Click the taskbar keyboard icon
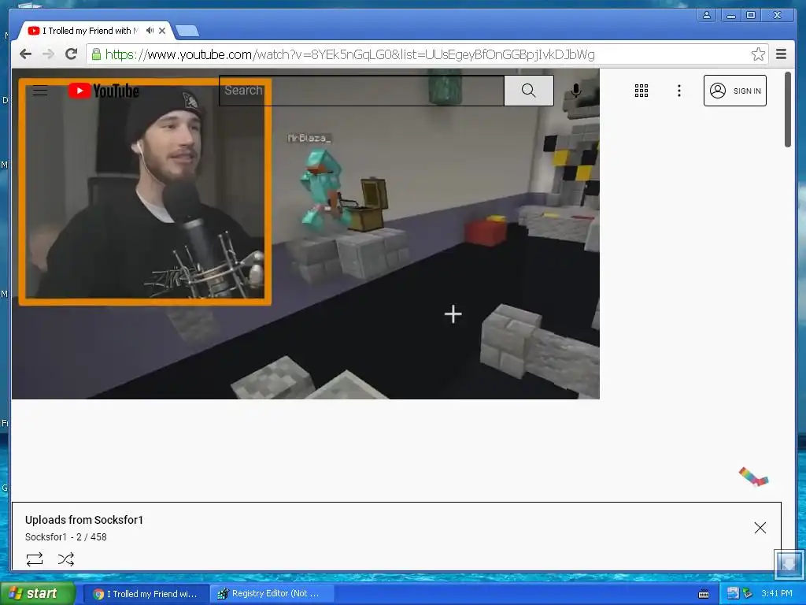This screenshot has height=605, width=806. pyautogui.click(x=704, y=594)
